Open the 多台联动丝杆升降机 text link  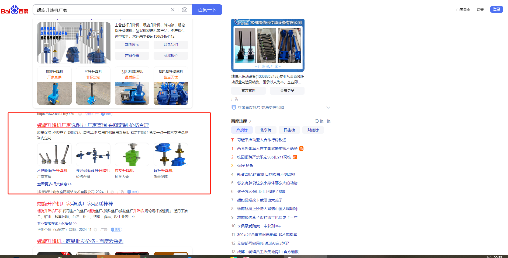click(x=93, y=171)
